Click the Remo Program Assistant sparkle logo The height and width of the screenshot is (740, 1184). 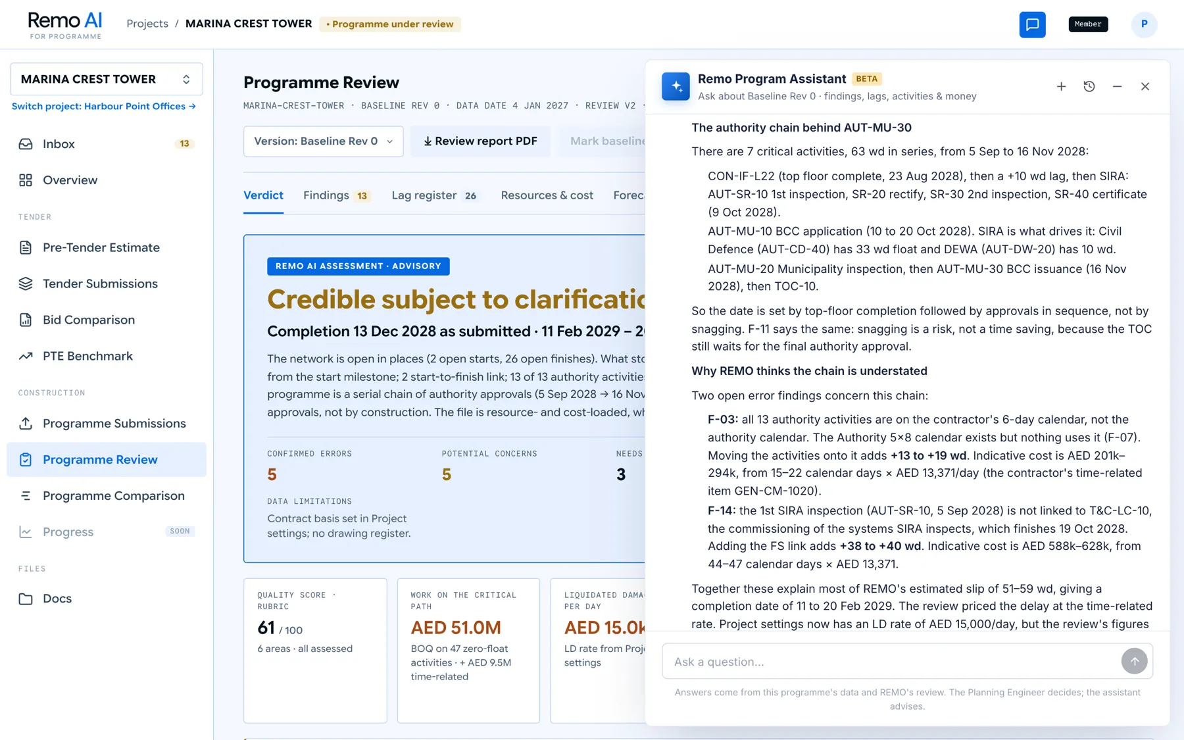point(676,86)
